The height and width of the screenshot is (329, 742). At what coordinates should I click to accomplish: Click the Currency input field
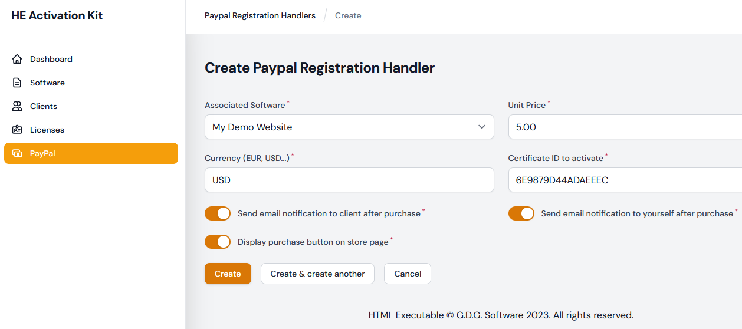point(349,180)
